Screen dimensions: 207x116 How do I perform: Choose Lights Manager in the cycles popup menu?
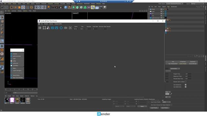[x=17, y=71]
